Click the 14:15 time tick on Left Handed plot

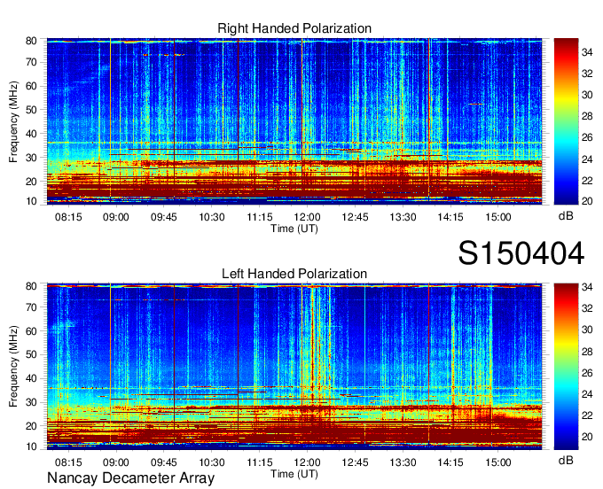450,462
